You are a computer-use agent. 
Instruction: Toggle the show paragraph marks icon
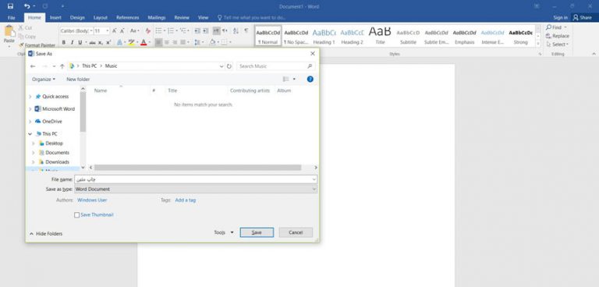(x=246, y=30)
